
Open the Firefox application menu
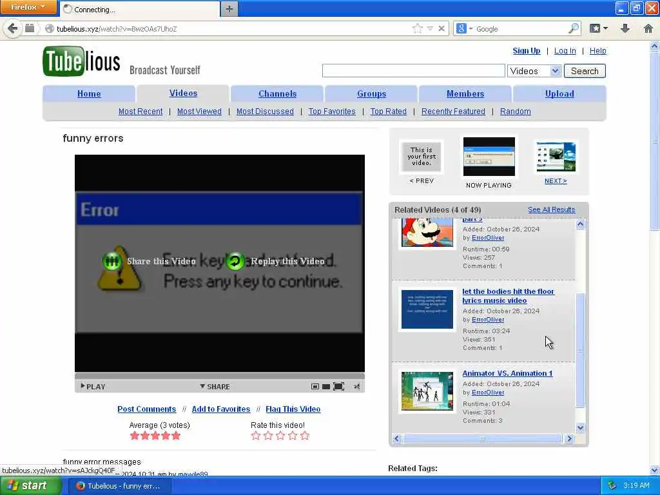(x=28, y=7)
